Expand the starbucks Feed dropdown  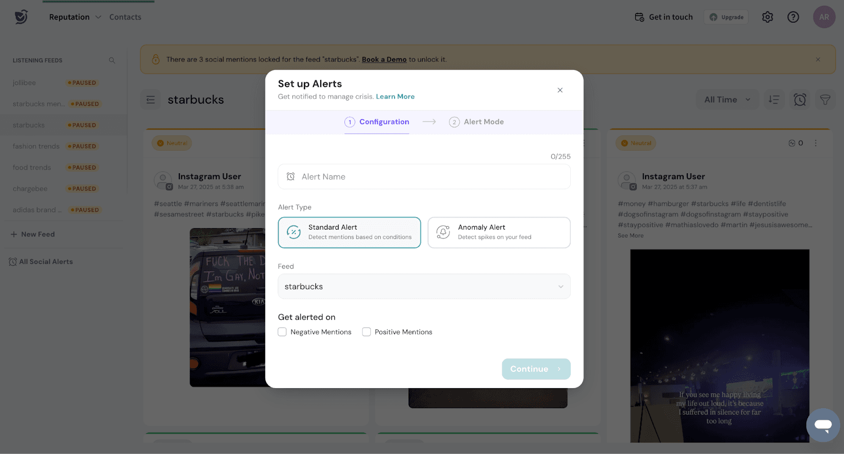click(424, 287)
